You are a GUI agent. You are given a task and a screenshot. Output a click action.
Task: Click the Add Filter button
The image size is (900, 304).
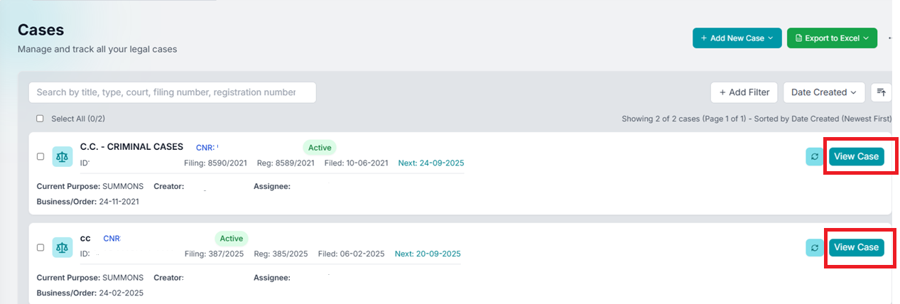(744, 92)
